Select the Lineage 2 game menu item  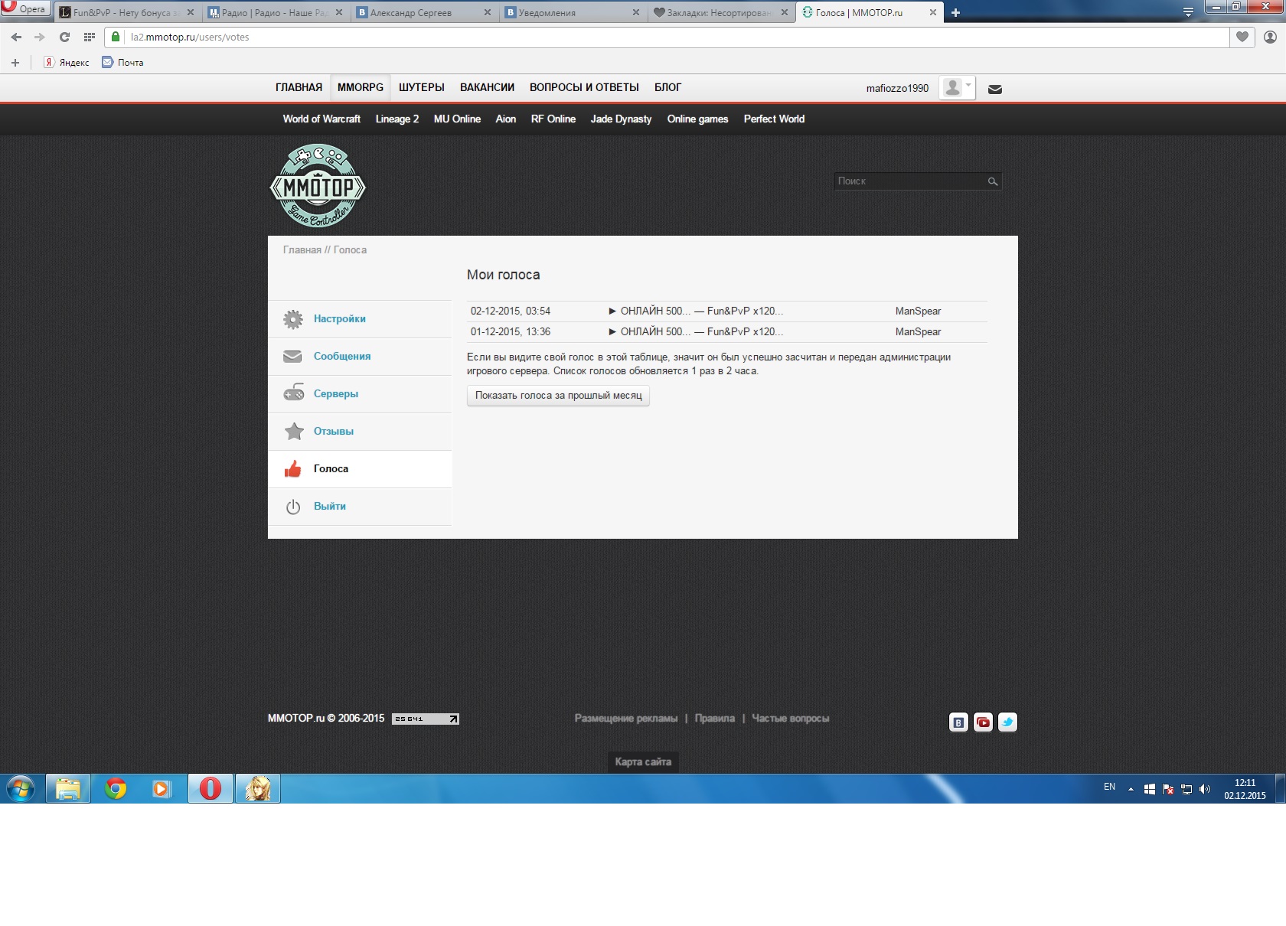click(397, 119)
